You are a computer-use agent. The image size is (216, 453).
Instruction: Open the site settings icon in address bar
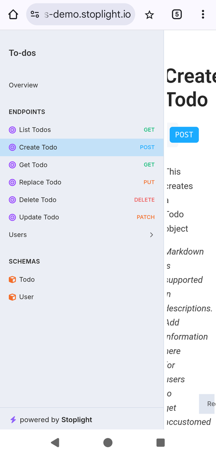pyautogui.click(x=35, y=14)
